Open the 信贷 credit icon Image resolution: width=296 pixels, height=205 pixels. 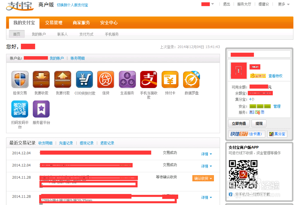coord(106,79)
